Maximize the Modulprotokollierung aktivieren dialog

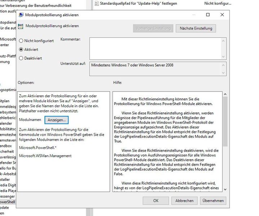[208, 15]
